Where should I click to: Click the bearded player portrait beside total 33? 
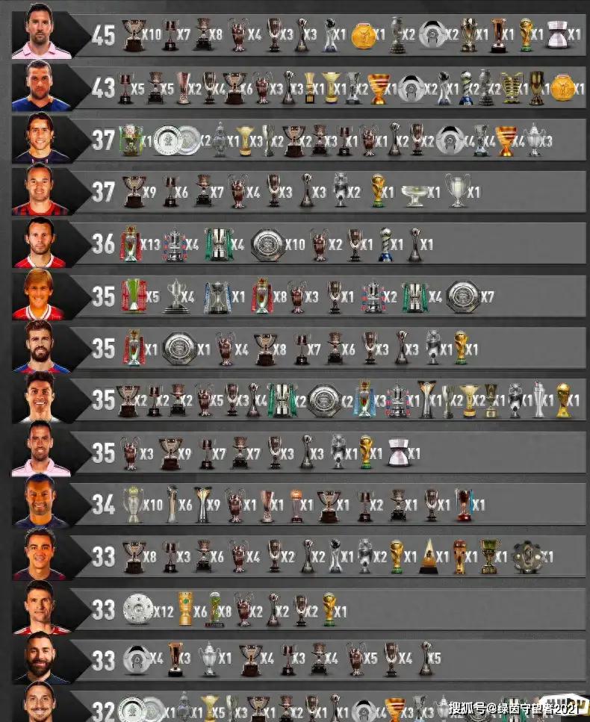[x=40, y=658]
